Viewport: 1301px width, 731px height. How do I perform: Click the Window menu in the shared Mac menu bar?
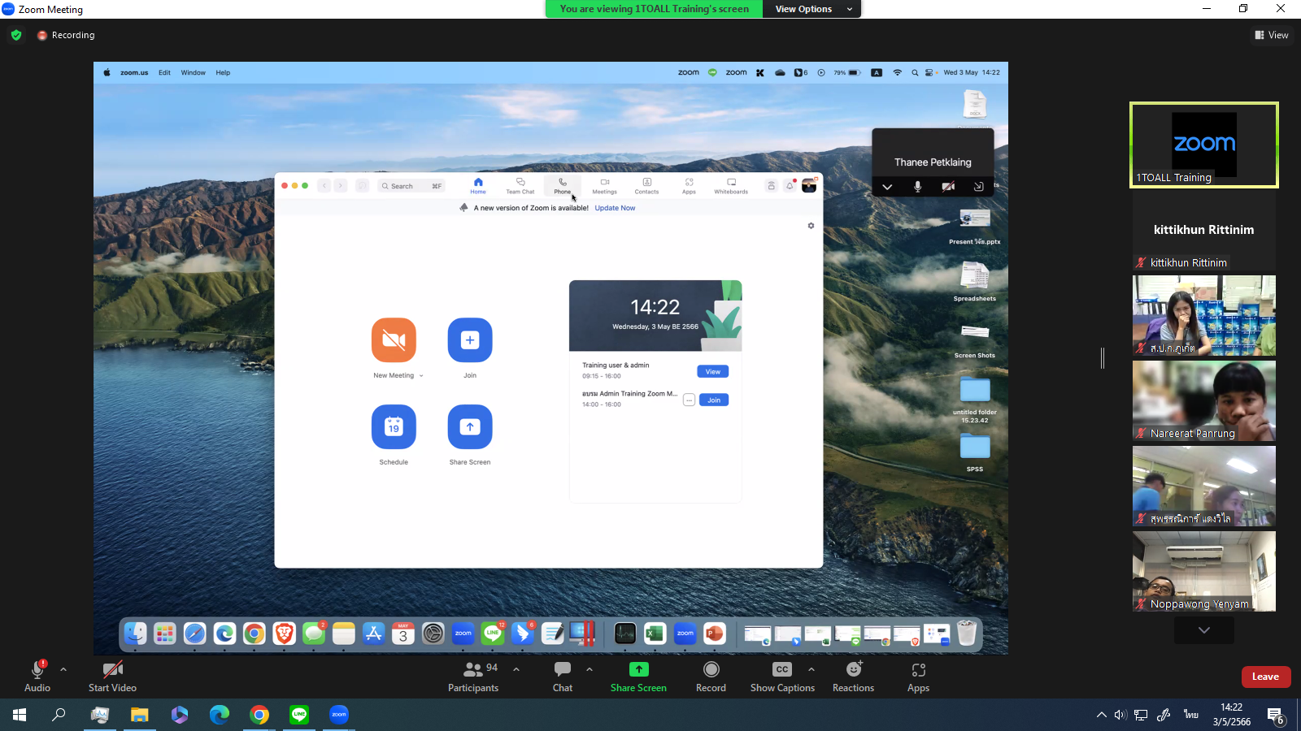[x=194, y=72]
